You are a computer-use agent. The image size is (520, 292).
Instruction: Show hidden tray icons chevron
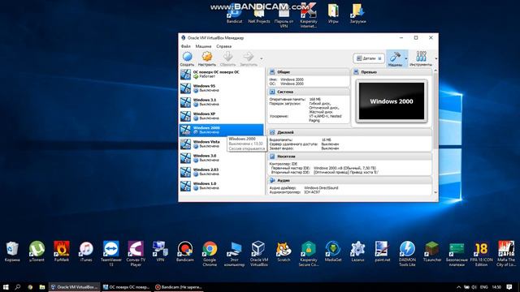[x=458, y=287]
